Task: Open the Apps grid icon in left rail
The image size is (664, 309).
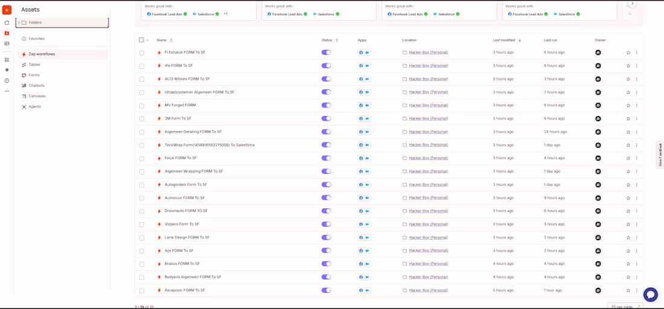Action: coord(7,60)
